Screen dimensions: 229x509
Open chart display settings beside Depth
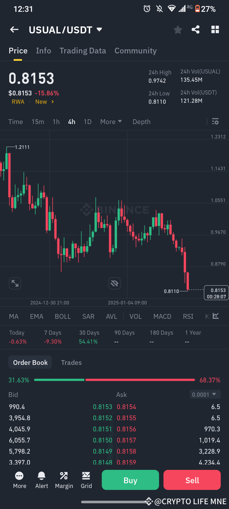(215, 122)
